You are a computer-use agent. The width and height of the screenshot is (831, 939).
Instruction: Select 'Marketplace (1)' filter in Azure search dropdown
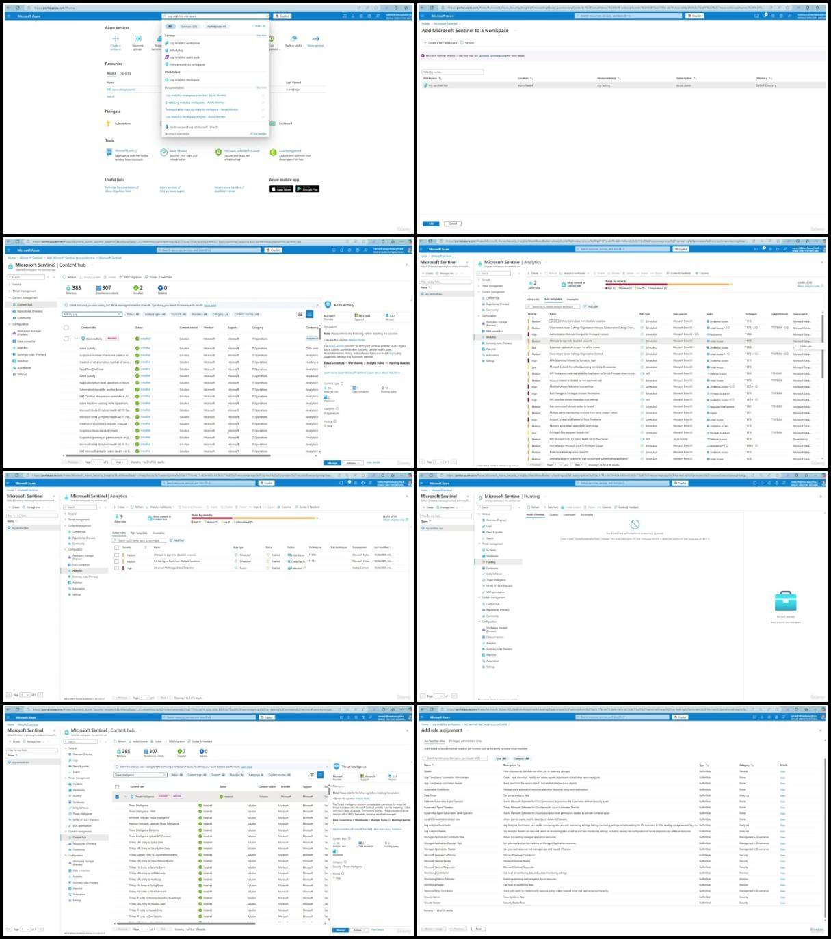(x=216, y=26)
